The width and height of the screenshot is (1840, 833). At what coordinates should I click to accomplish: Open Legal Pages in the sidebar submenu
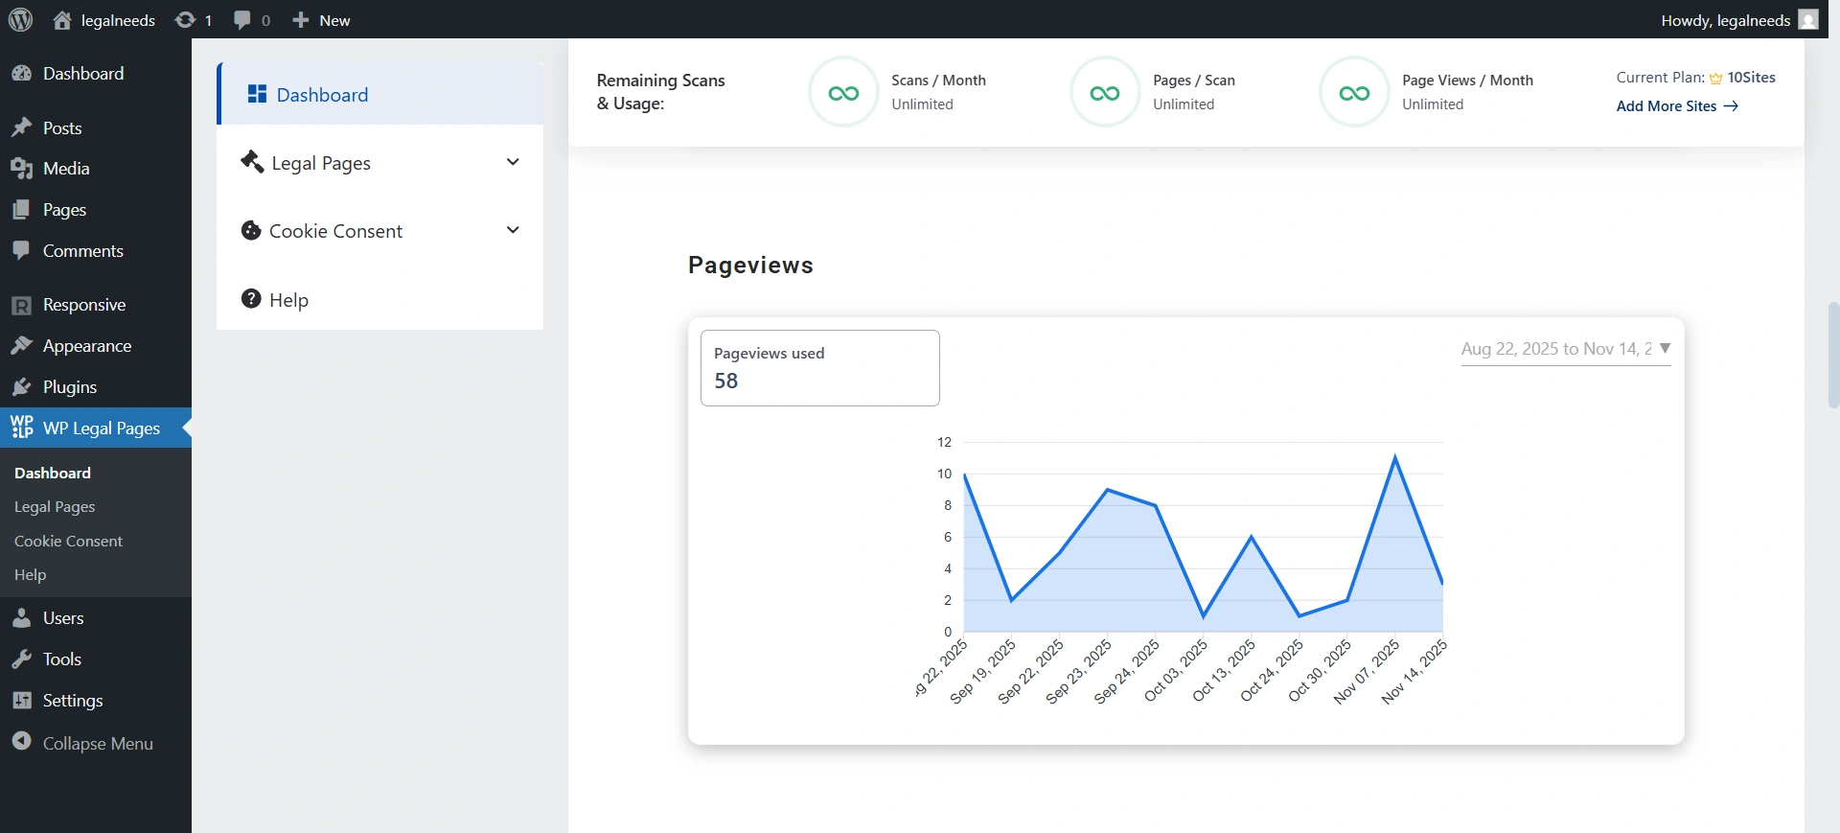tap(55, 507)
